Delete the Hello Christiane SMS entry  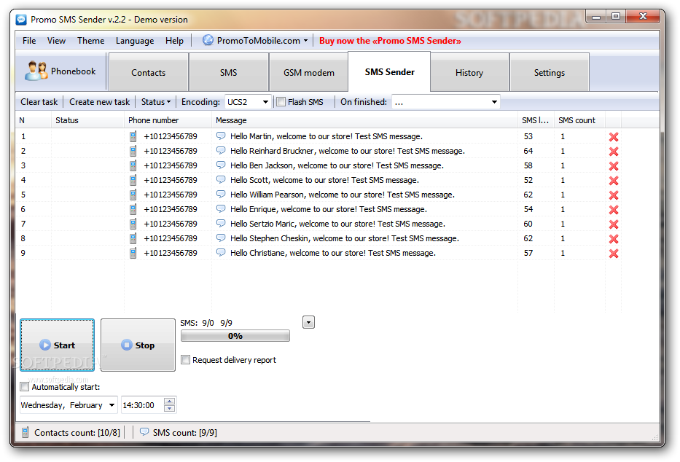click(613, 254)
